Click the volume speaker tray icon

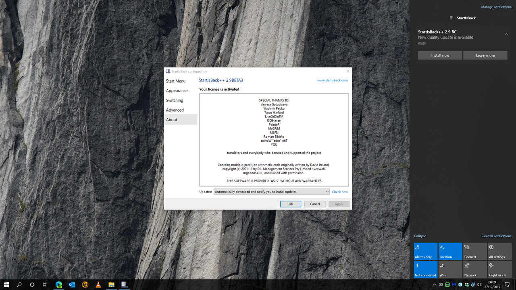click(x=479, y=284)
